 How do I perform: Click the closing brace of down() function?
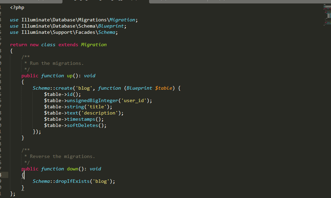tap(23, 187)
